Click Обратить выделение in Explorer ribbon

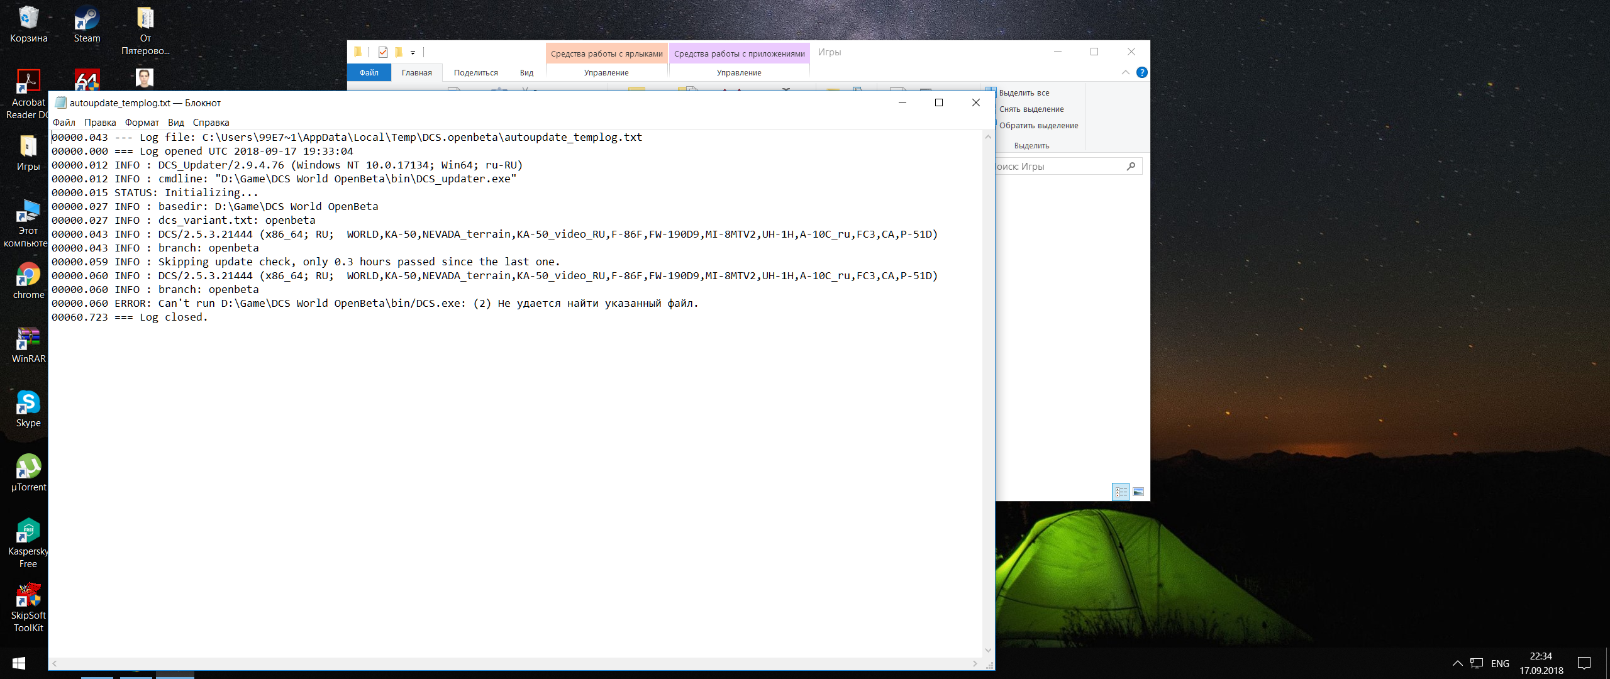(x=1038, y=126)
